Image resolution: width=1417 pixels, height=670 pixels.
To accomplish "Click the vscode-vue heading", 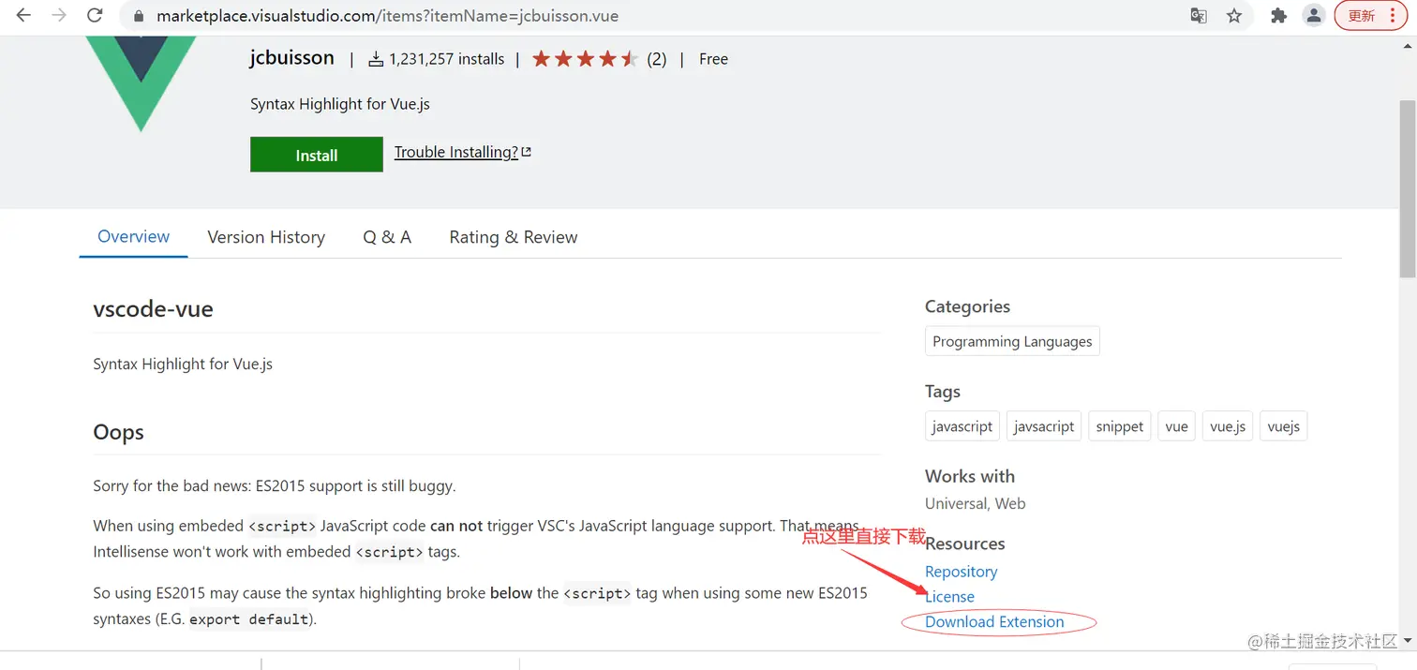I will [x=154, y=309].
